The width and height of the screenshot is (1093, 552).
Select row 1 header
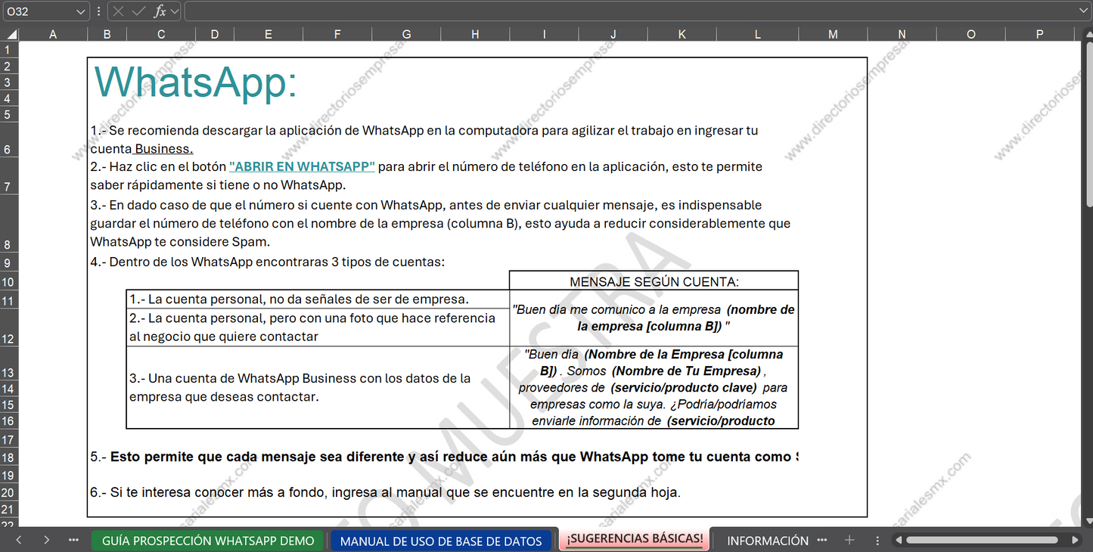(x=9, y=49)
